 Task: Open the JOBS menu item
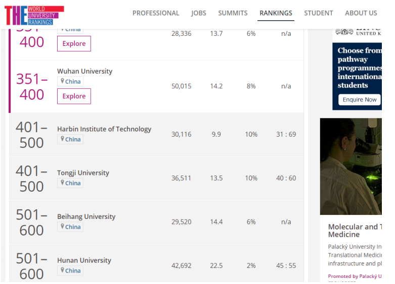198,13
